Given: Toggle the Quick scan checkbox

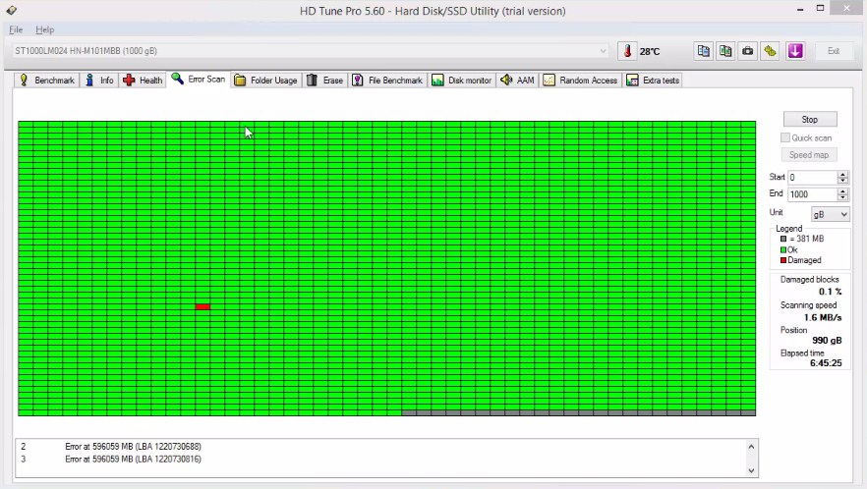Looking at the screenshot, I should [x=785, y=137].
